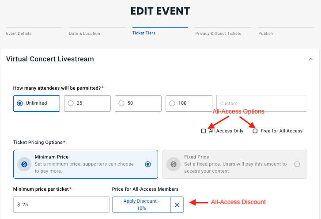Go to the Event Details step
This screenshot has height=219, width=321.
[x=19, y=33]
